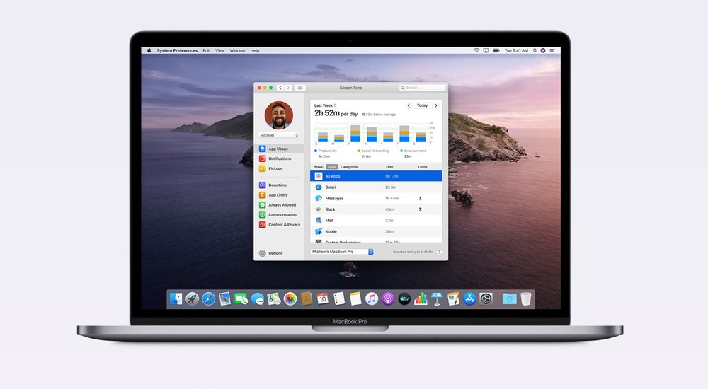
Task: Click the Search field in Screen Time
Action: pos(423,88)
